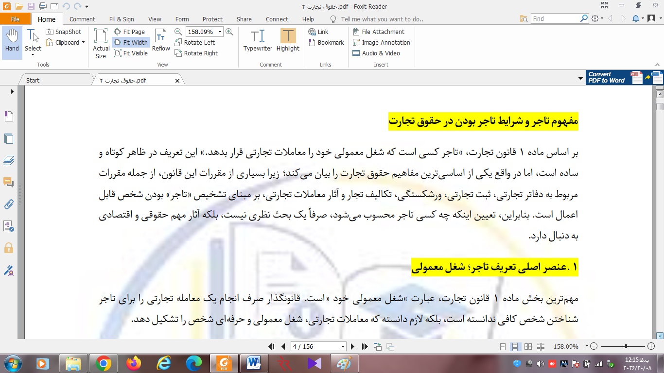This screenshot has height=373, width=664.
Task: Insert Audio & Video
Action: click(x=376, y=53)
